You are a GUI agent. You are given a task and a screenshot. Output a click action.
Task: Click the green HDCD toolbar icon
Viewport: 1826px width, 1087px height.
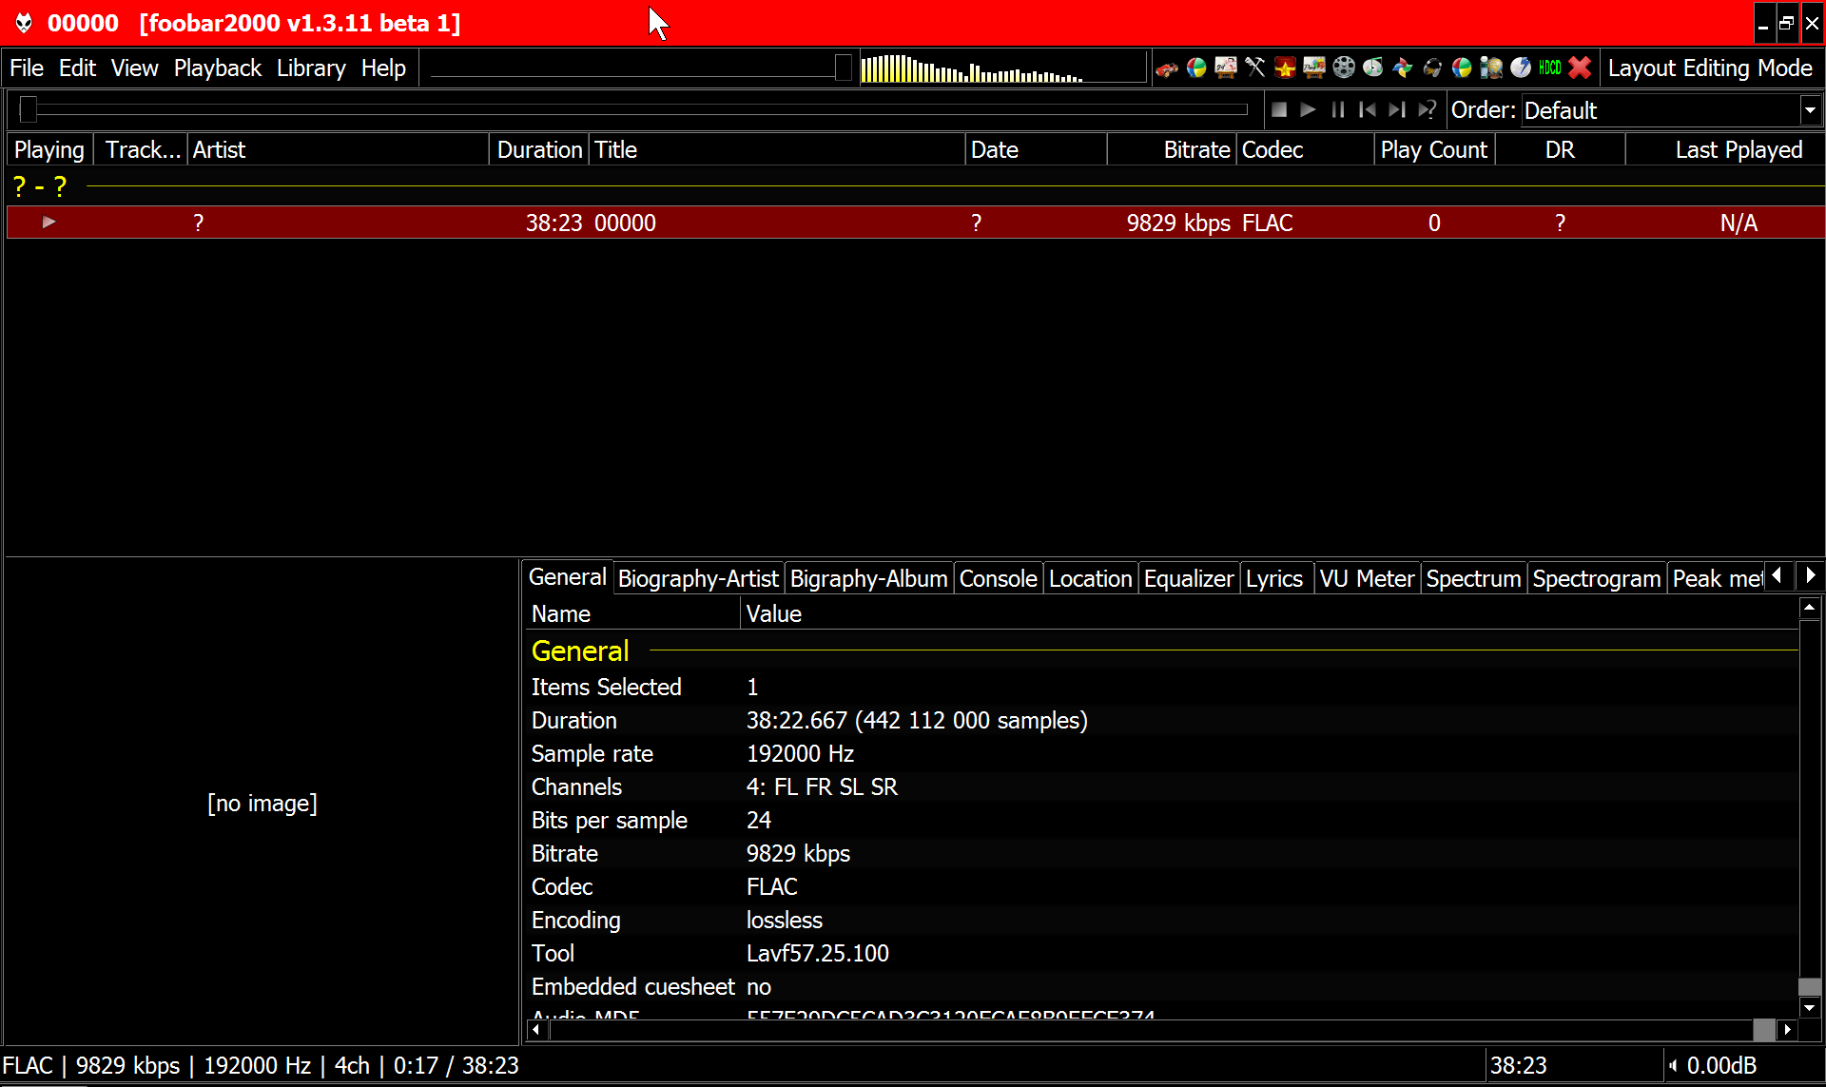(x=1550, y=68)
